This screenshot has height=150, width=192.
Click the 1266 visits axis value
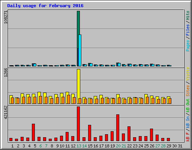pos(6,73)
